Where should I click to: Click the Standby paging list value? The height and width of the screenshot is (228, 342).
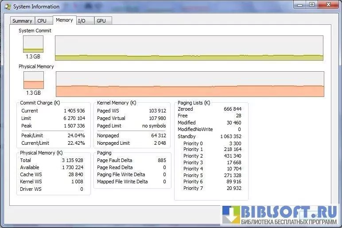click(230, 136)
